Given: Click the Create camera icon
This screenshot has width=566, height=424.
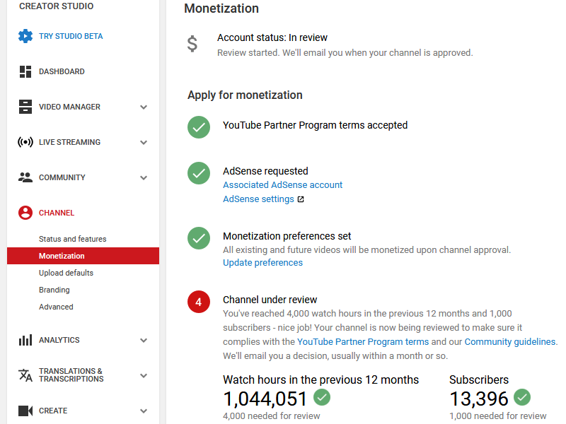Looking at the screenshot, I should 25,411.
